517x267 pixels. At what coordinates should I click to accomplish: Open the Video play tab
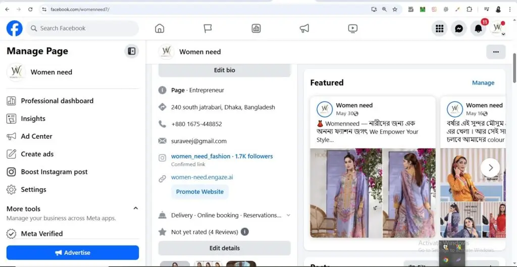[353, 29]
